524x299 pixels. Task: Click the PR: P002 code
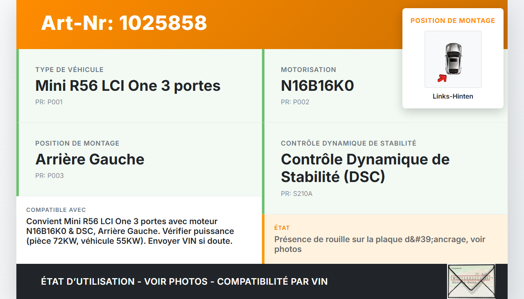tap(295, 102)
